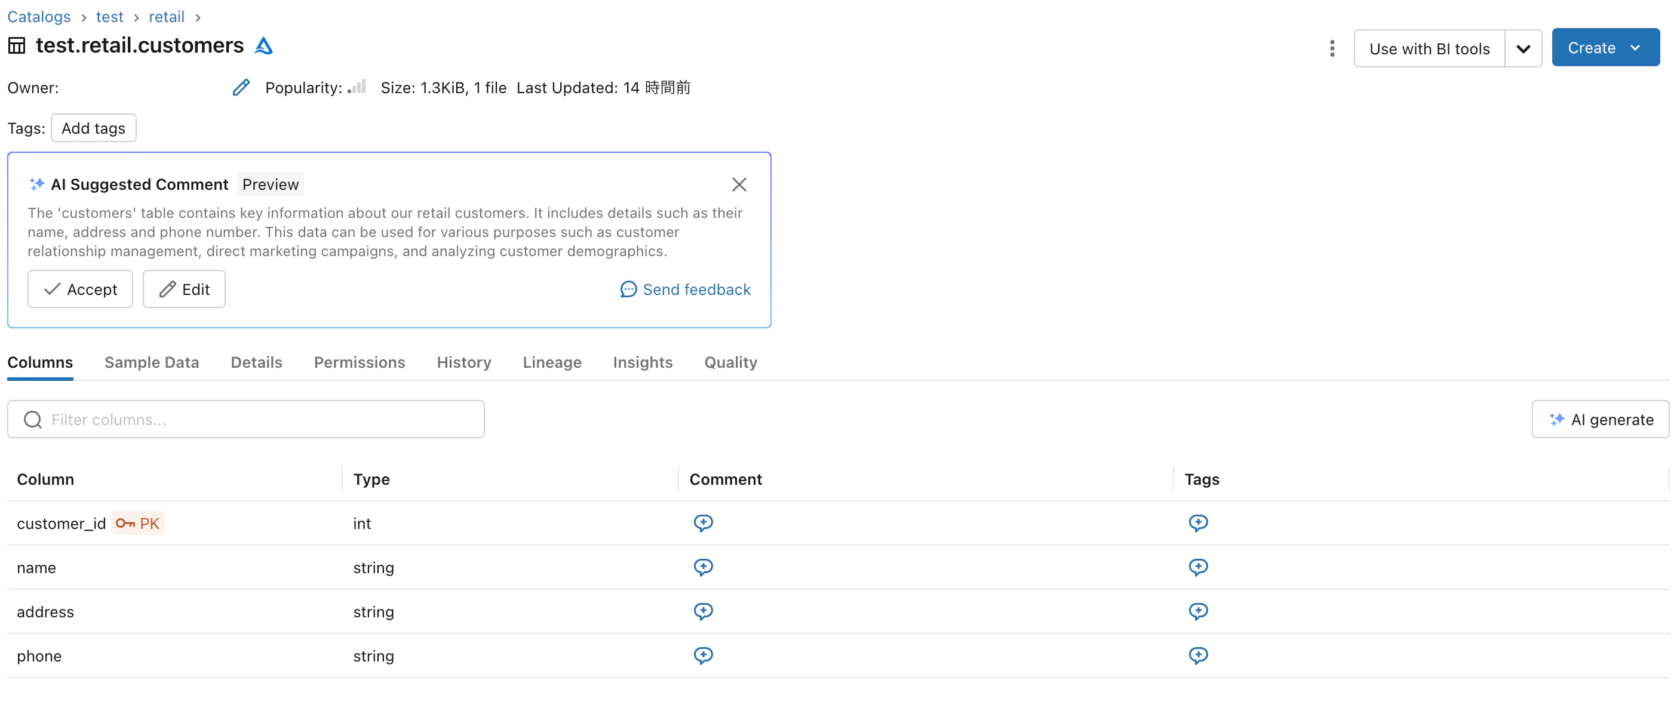Open the kebab more-options menu

tap(1331, 48)
